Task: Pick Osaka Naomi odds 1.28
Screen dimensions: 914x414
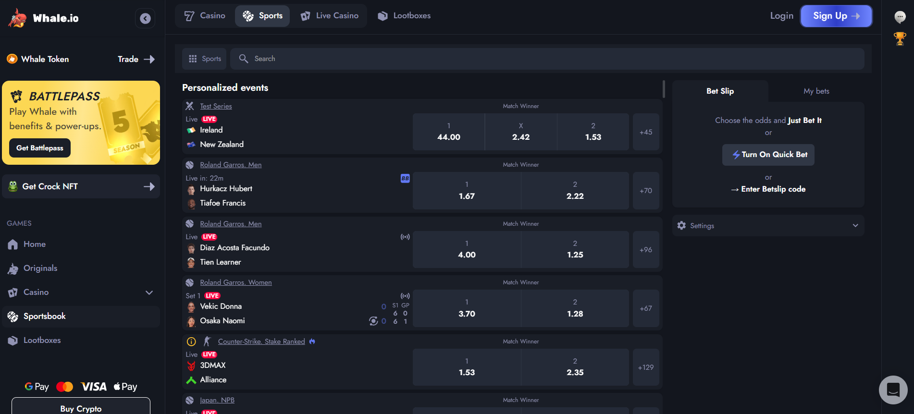Action: click(x=575, y=308)
